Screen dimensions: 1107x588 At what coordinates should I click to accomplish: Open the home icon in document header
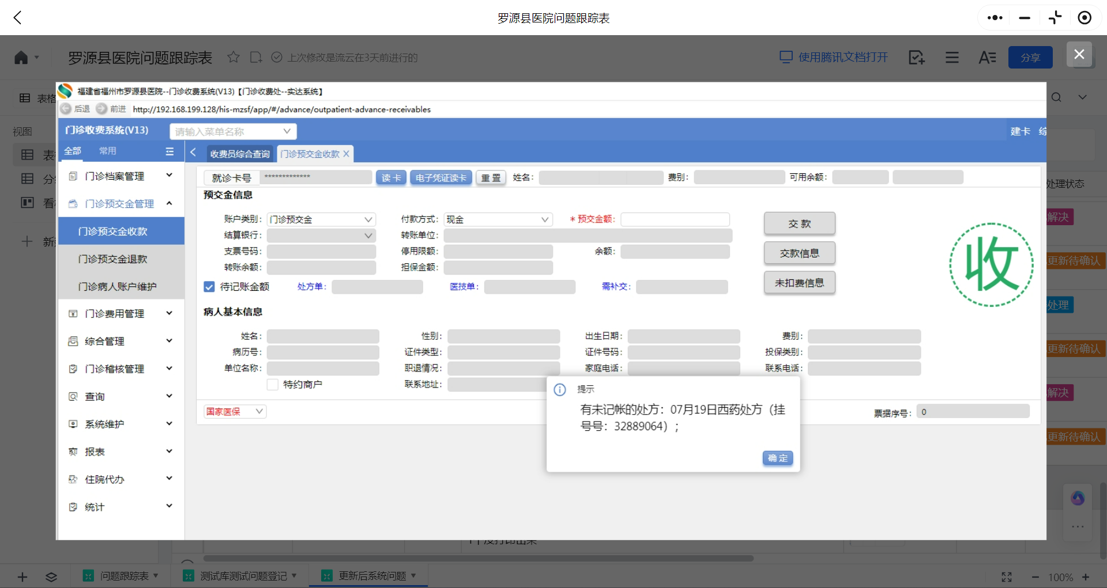pos(21,58)
